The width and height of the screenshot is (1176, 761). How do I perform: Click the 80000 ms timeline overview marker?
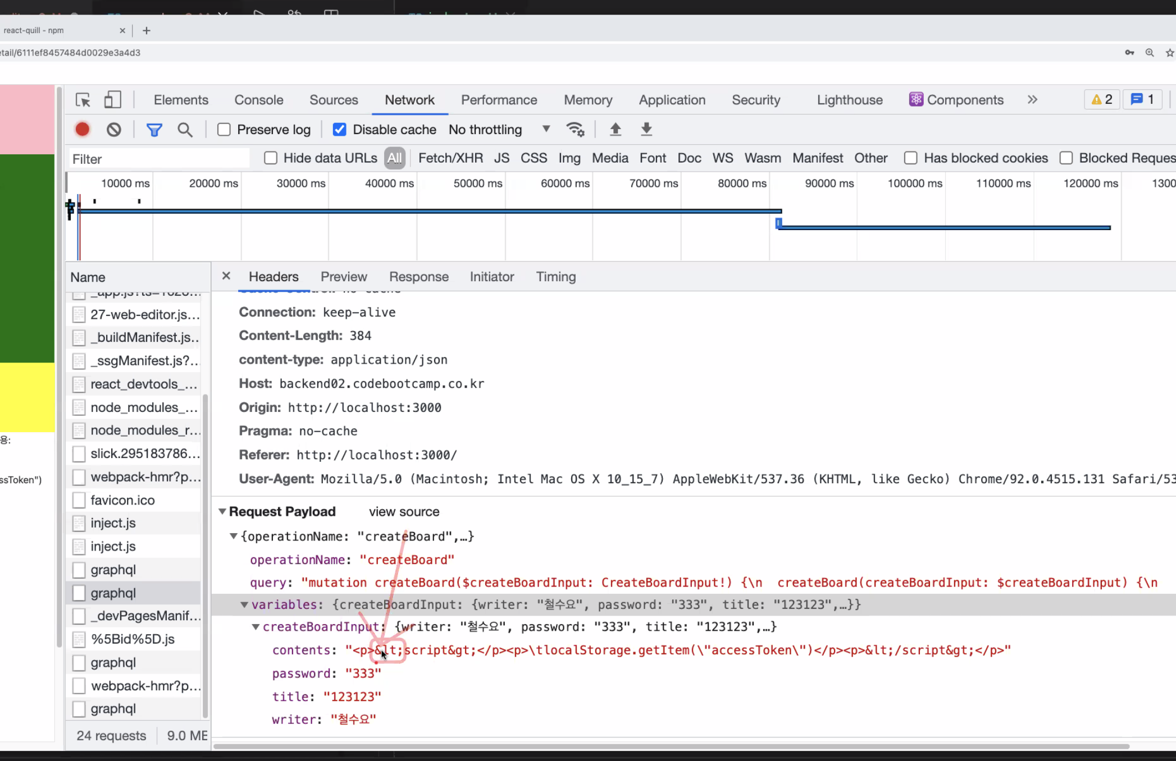click(742, 184)
